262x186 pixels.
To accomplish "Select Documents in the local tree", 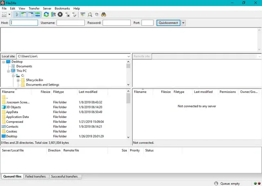I will (x=24, y=66).
